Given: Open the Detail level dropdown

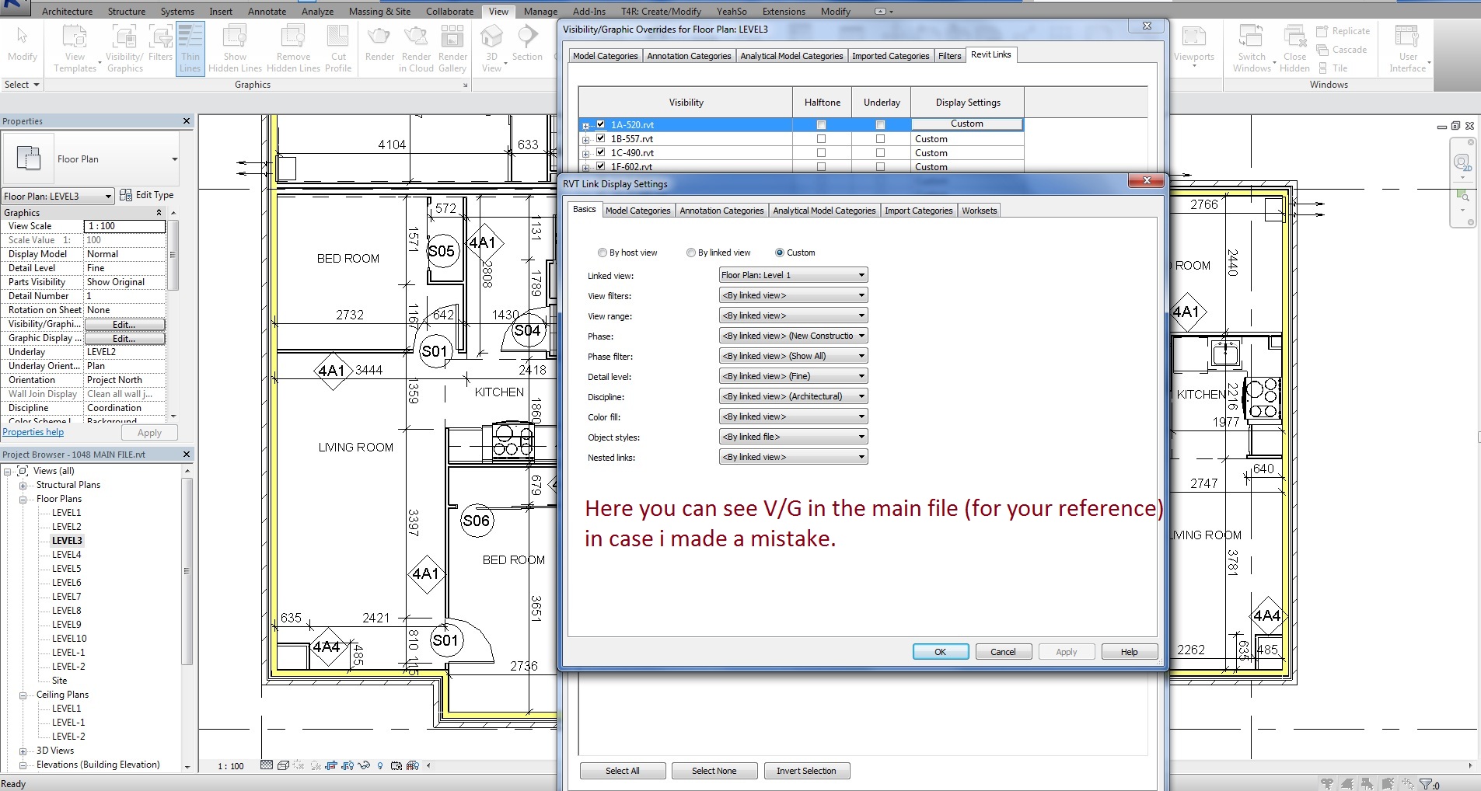Looking at the screenshot, I should point(793,376).
